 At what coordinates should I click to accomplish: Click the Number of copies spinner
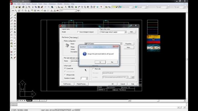(87, 78)
